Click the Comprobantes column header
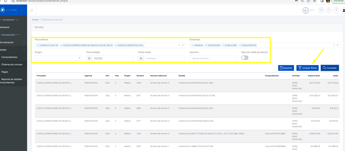 [272, 75]
